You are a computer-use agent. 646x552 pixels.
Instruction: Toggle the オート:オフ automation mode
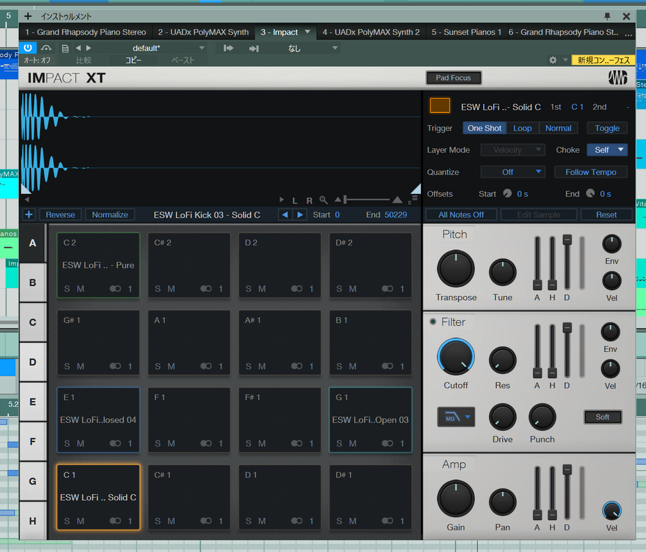click(37, 60)
